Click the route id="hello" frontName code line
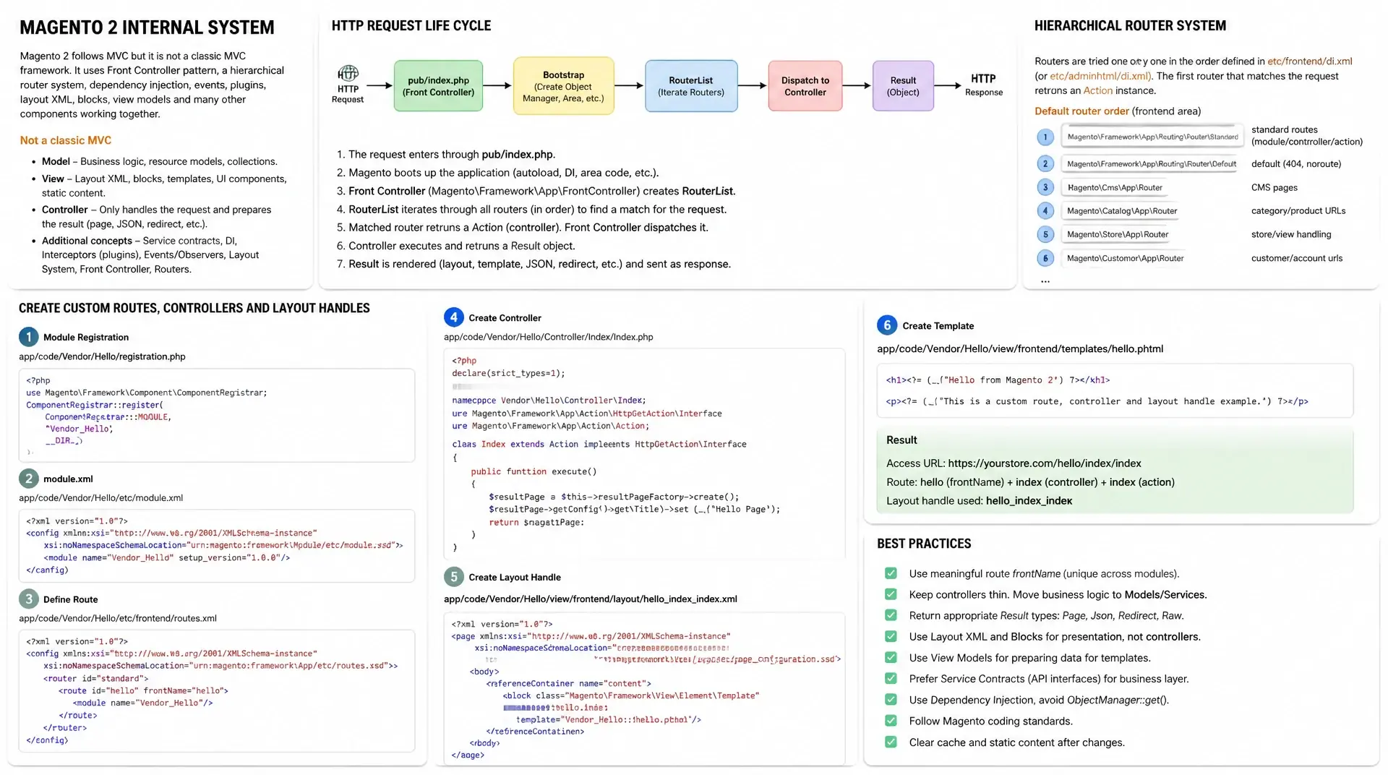 [x=143, y=690]
